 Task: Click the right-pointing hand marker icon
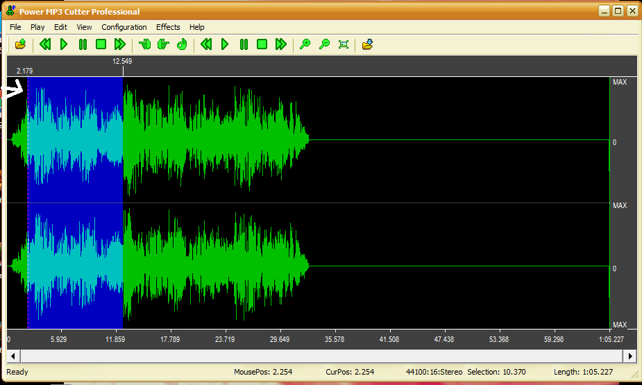[163, 44]
